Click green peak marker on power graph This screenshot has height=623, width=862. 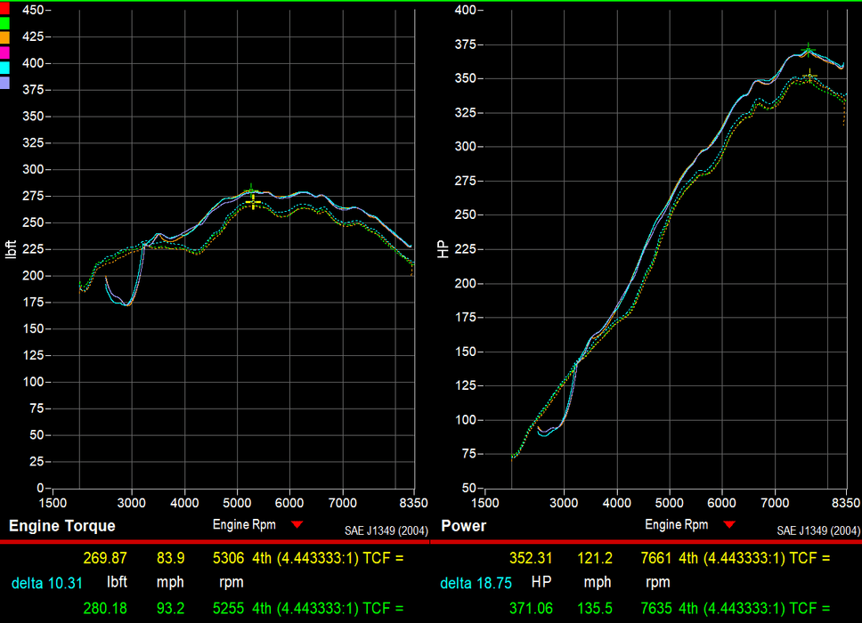(x=808, y=49)
